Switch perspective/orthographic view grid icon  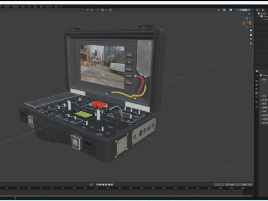click(251, 44)
